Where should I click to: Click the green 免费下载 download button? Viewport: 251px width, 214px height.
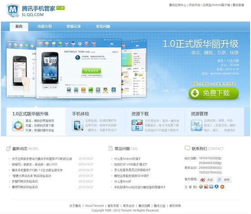click(x=214, y=93)
